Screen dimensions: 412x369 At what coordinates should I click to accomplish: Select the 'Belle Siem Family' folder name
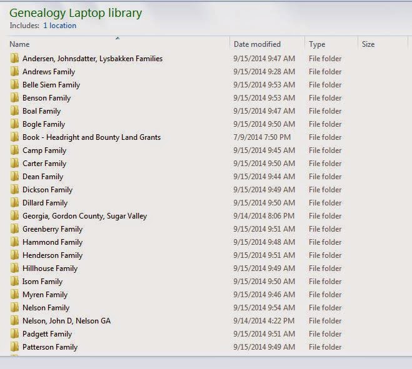coord(51,85)
